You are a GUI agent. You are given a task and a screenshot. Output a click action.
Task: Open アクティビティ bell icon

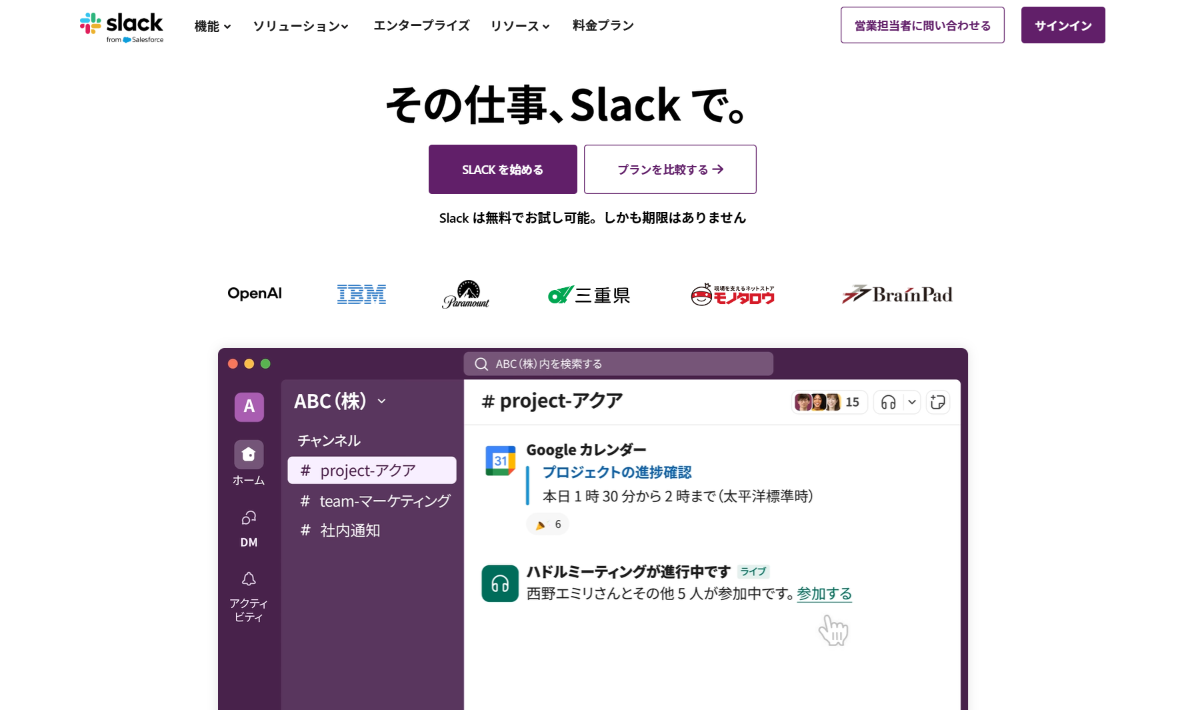[x=249, y=579]
